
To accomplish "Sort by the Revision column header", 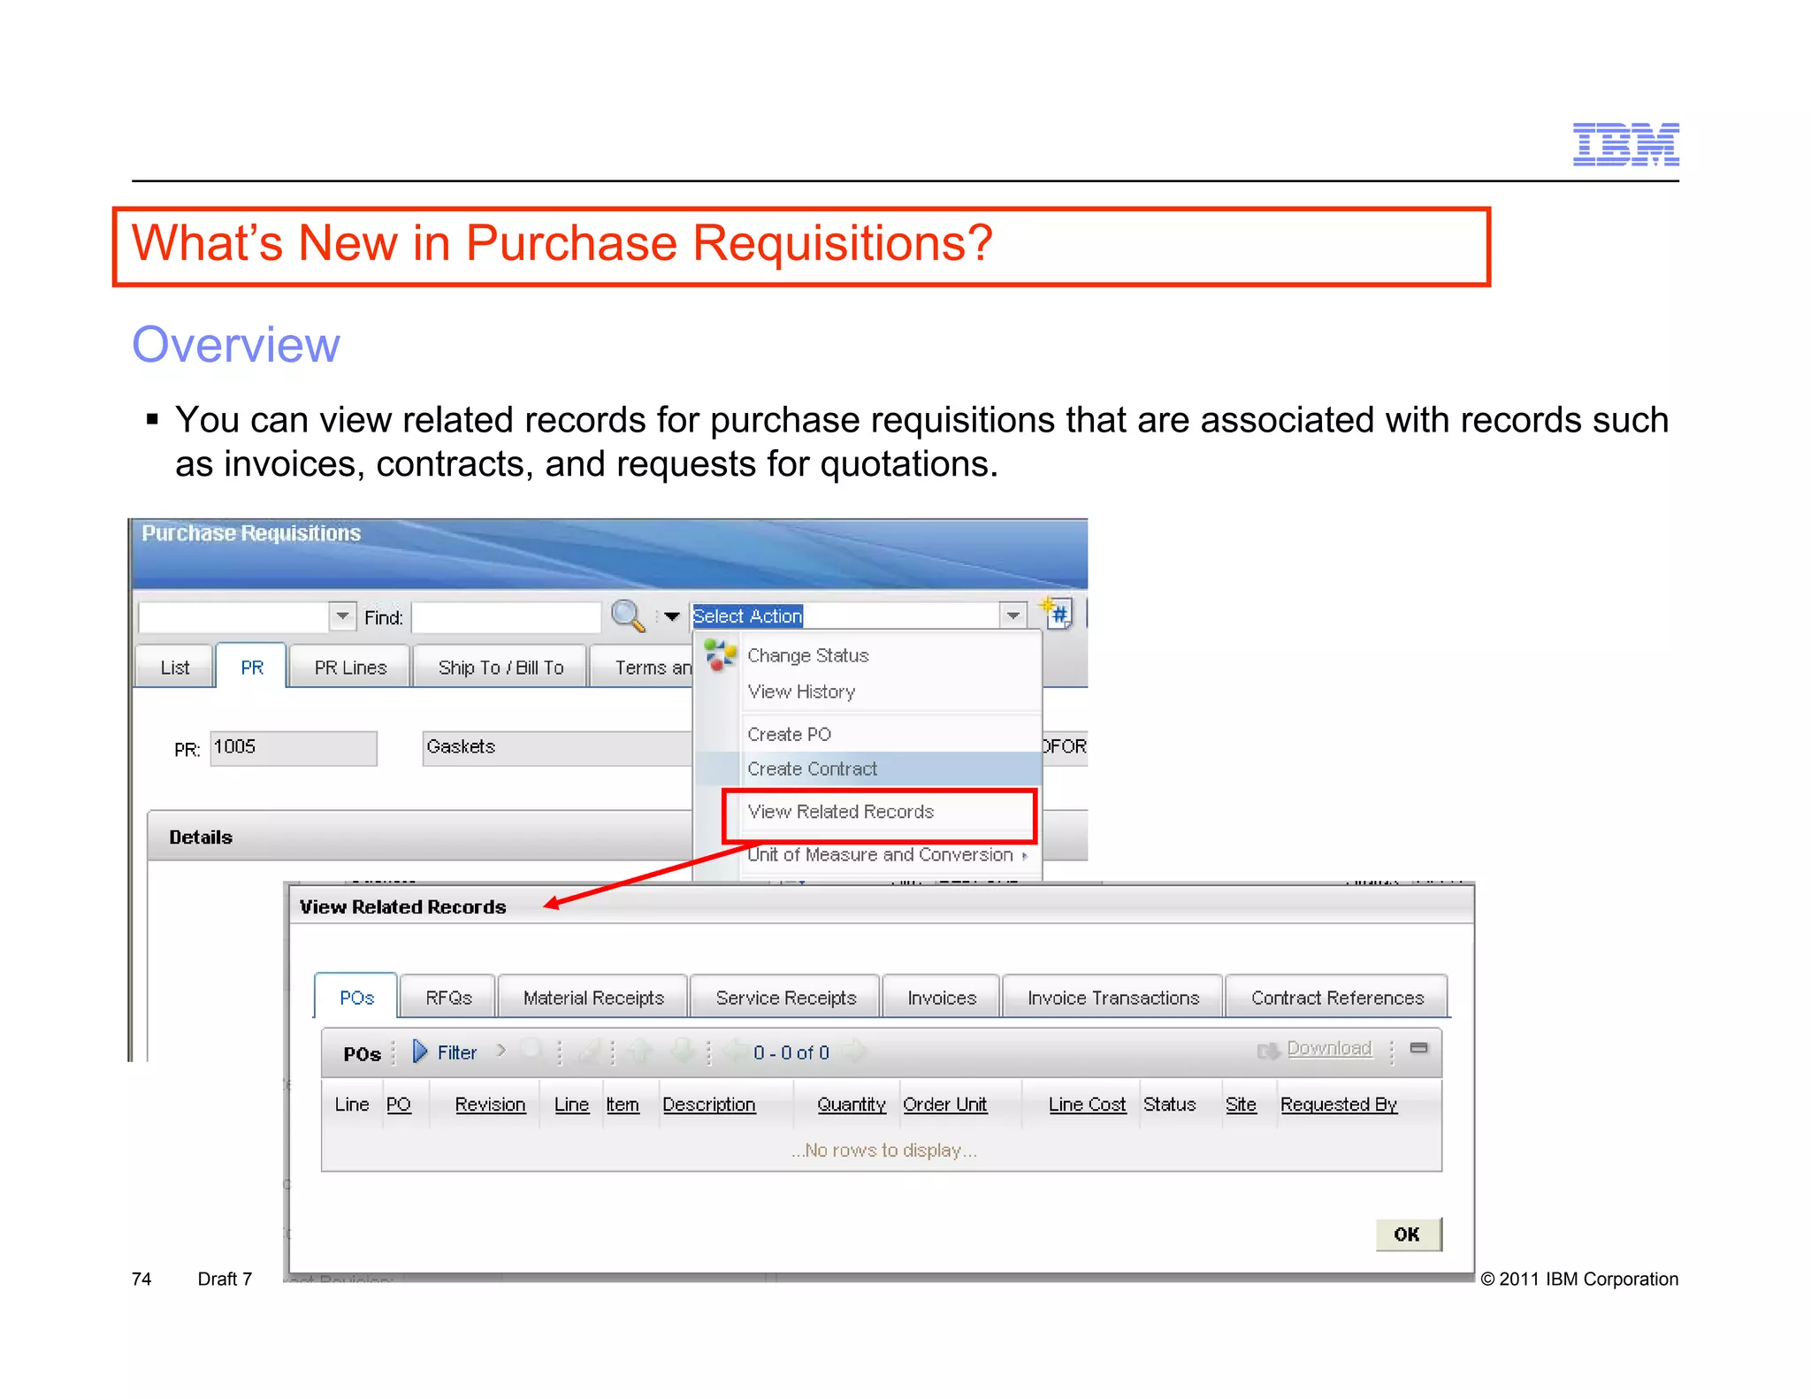I will 490,1105.
